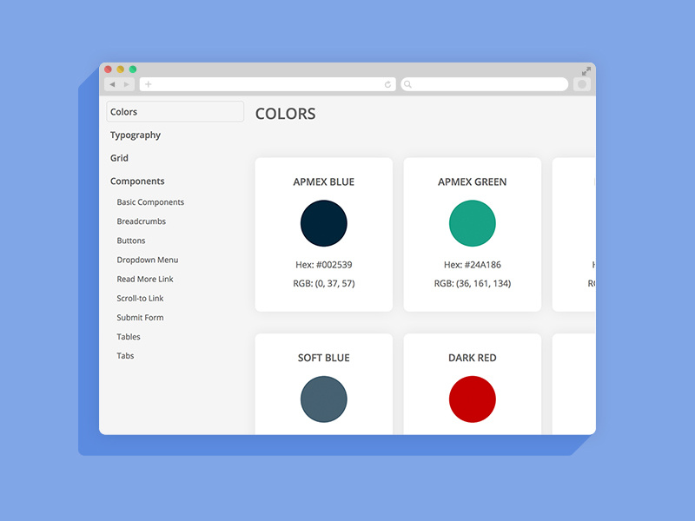The height and width of the screenshot is (521, 695).
Task: Pick the Dark Red color circle
Action: (x=473, y=399)
